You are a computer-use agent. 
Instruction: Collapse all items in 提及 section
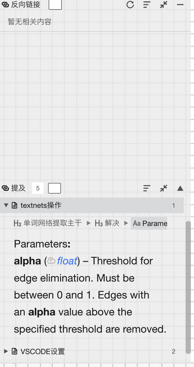click(x=164, y=188)
